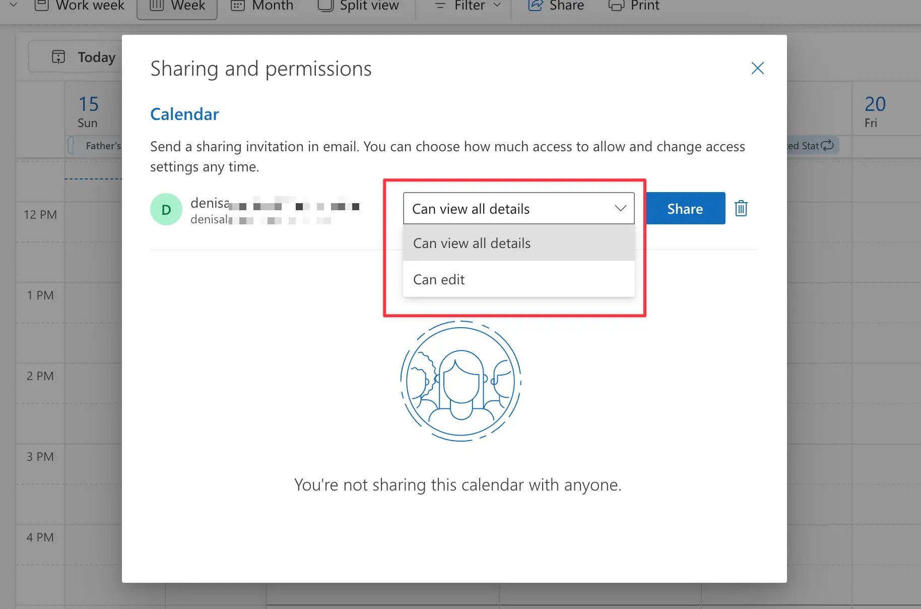Viewport: 921px width, 609px height.
Task: Click the Filter icon in the toolbar
Action: click(x=440, y=6)
